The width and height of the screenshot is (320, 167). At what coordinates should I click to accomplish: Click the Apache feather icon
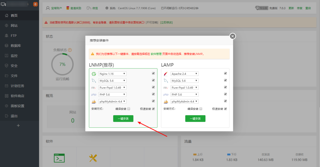[x=166, y=74]
